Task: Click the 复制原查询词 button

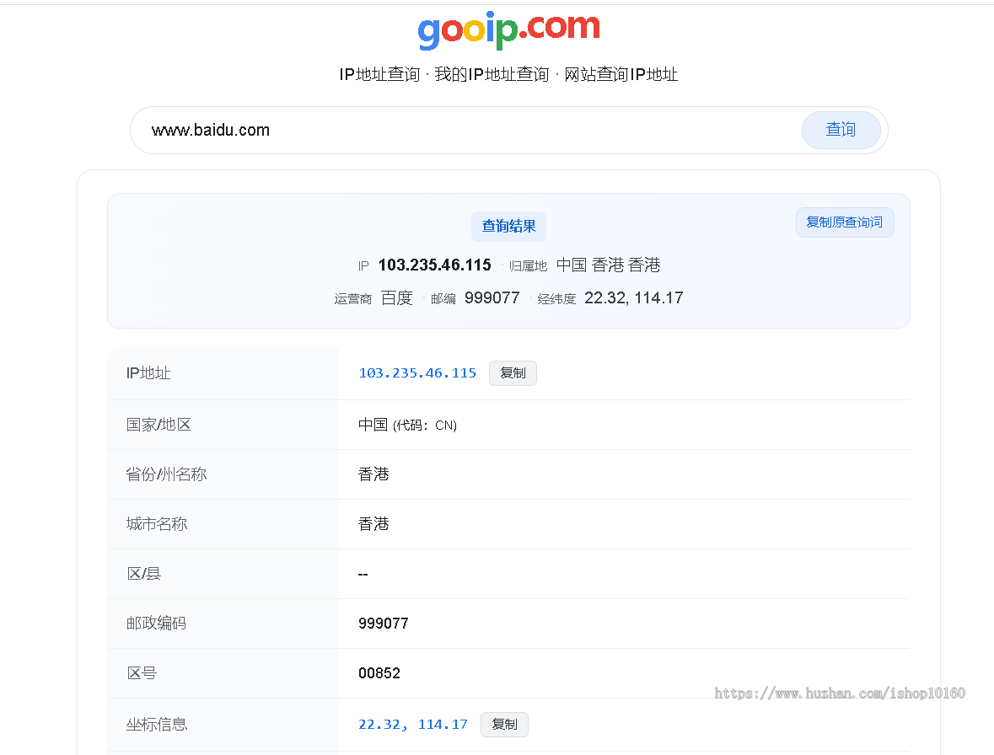Action: tap(845, 222)
